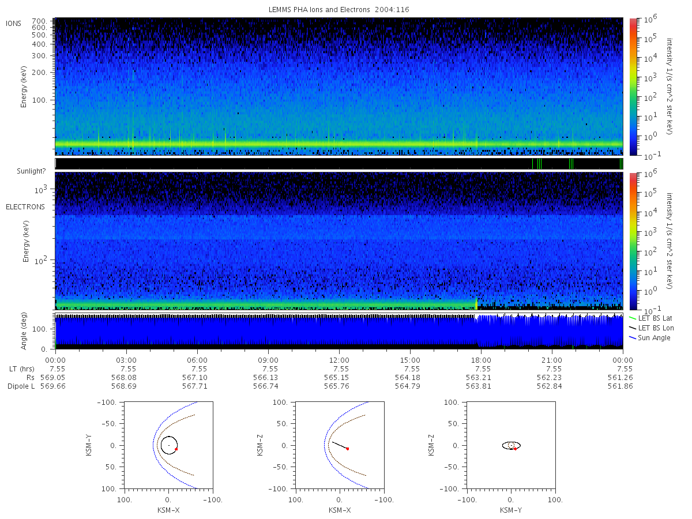Select the 21:00 time tick label

552,360
